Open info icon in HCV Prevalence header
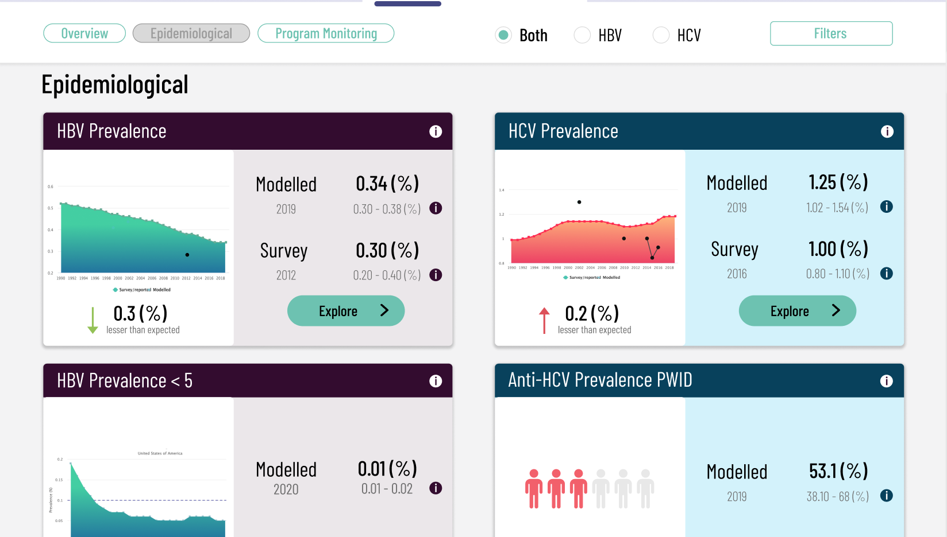Screen dimensions: 947x537 coord(887,131)
